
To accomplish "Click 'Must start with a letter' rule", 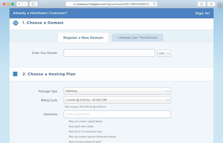I will [x=81, y=126].
